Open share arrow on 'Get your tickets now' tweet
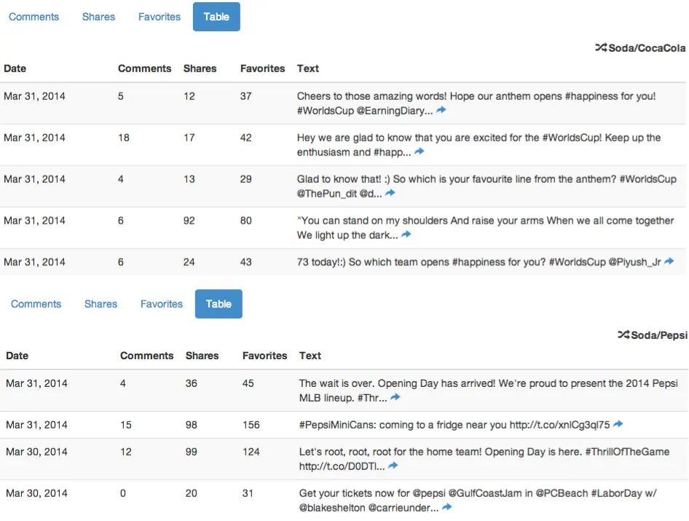 (447, 508)
